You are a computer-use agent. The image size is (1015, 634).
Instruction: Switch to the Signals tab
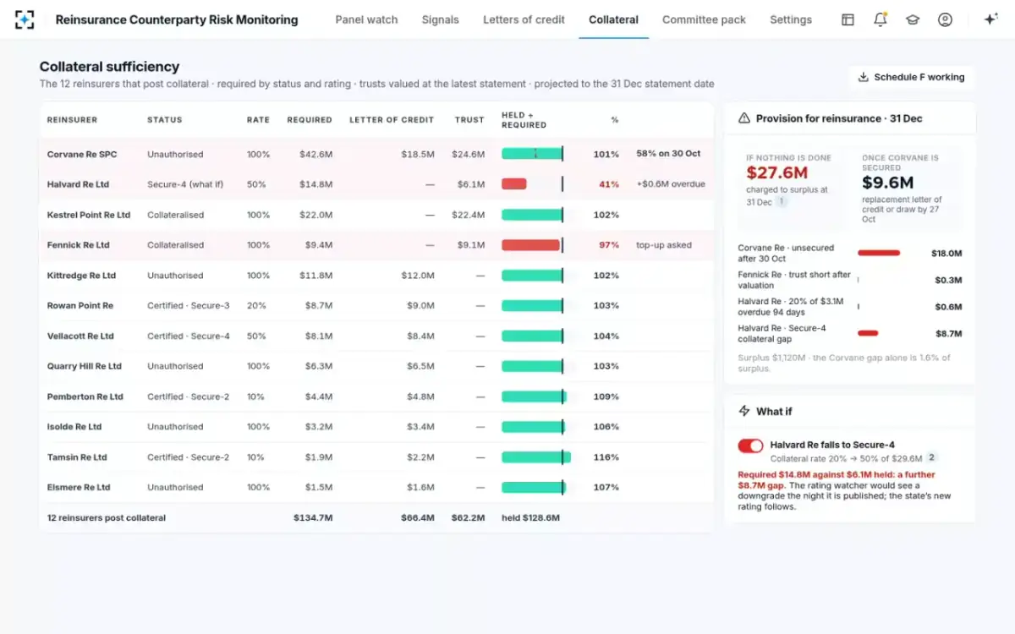(440, 19)
